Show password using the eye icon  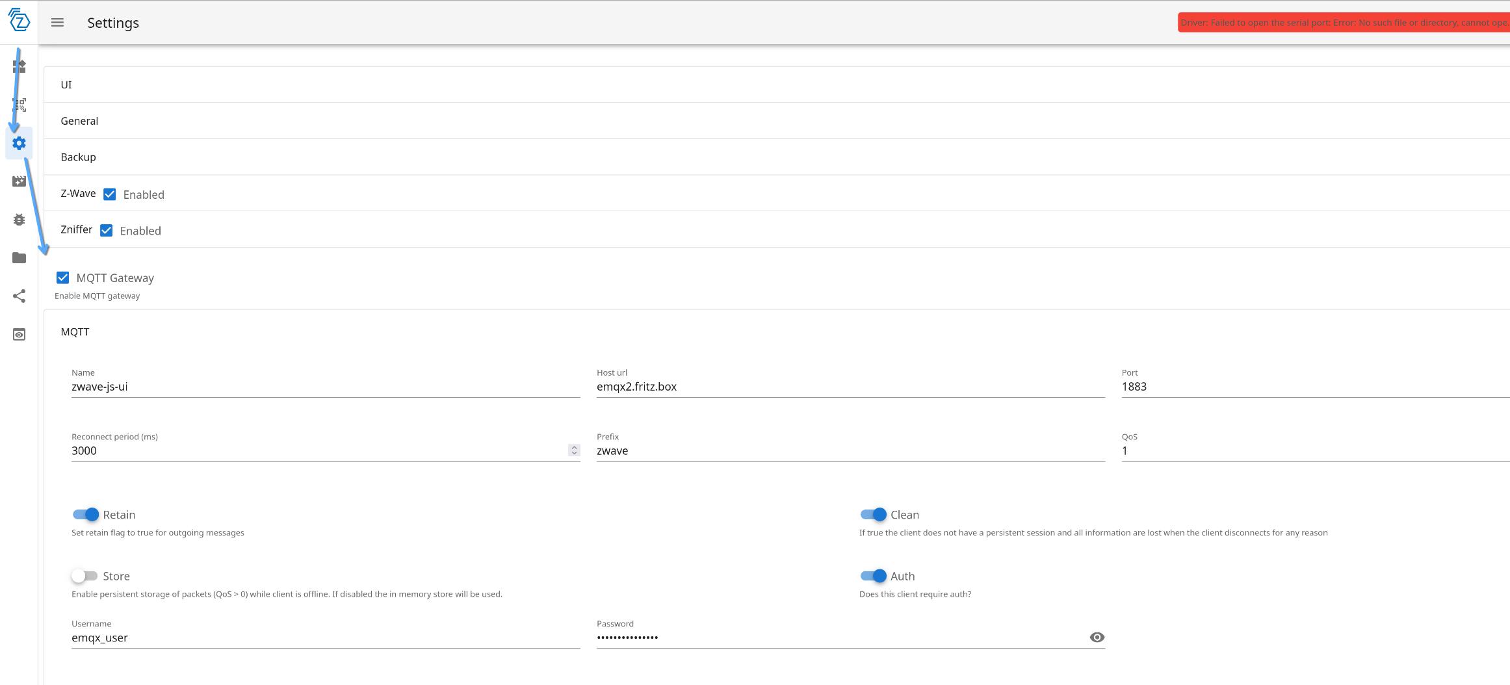pos(1097,638)
